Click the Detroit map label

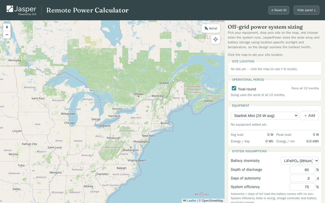click(96, 119)
